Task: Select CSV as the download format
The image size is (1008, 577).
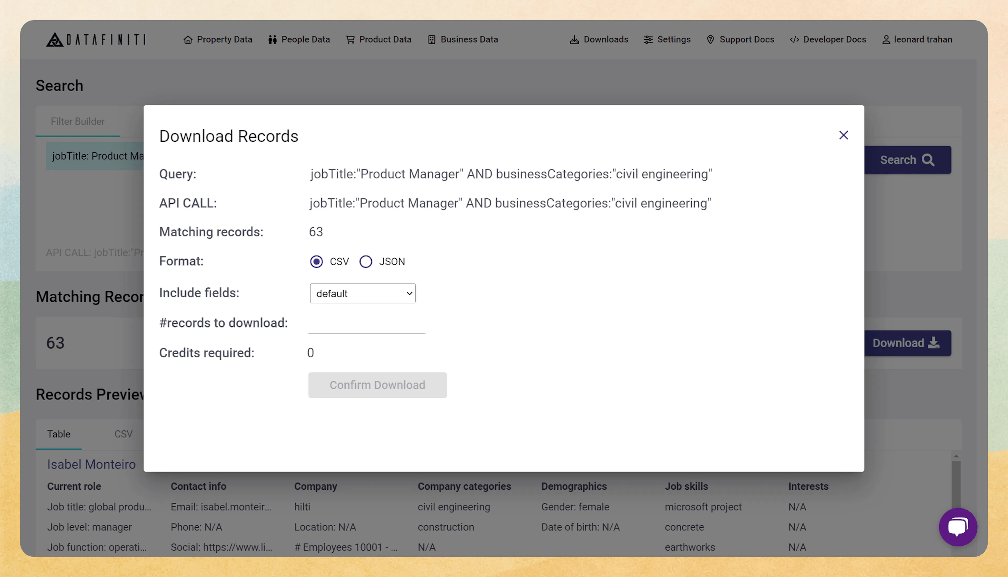Action: [x=316, y=261]
